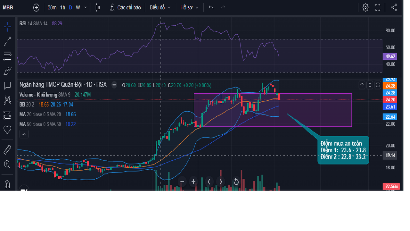This screenshot has width=410, height=231.
Task: Click the RSI 14 SMA 14 indicator label
Action: [33, 23]
